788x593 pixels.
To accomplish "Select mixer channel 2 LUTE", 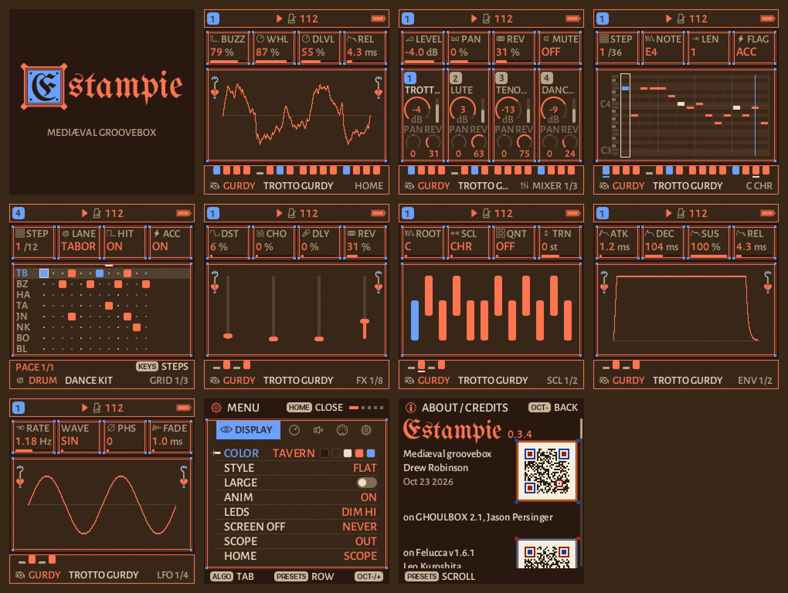I will pos(468,115).
